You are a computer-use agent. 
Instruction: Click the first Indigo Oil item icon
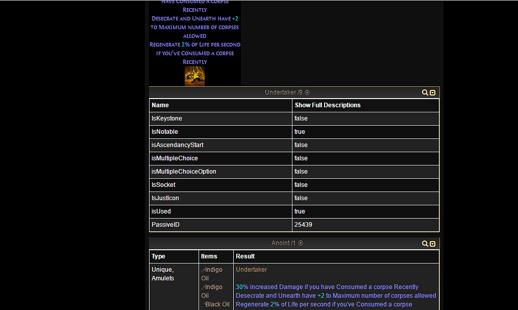[203, 270]
